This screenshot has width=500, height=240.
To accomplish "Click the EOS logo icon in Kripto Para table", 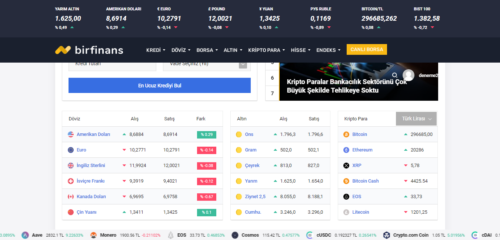I will [x=346, y=197].
